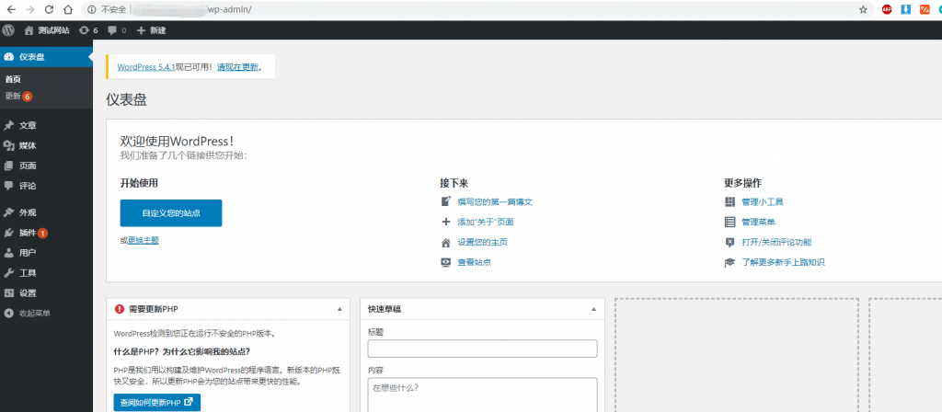Open updates icon showing 6 in admin bar

pos(88,30)
